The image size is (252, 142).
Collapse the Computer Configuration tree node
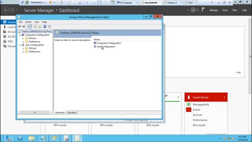20,35
